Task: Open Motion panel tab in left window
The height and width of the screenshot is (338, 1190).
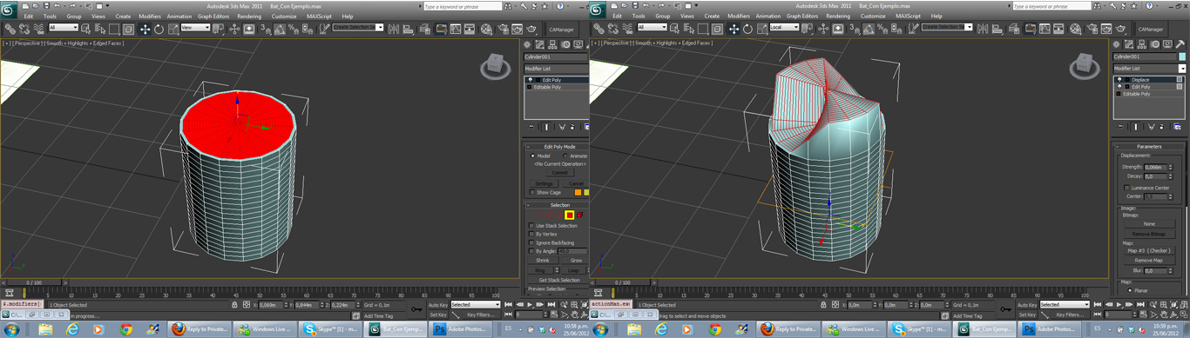Action: [565, 44]
